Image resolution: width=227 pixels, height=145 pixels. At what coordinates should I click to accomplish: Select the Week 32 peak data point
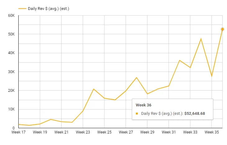click(x=179, y=60)
